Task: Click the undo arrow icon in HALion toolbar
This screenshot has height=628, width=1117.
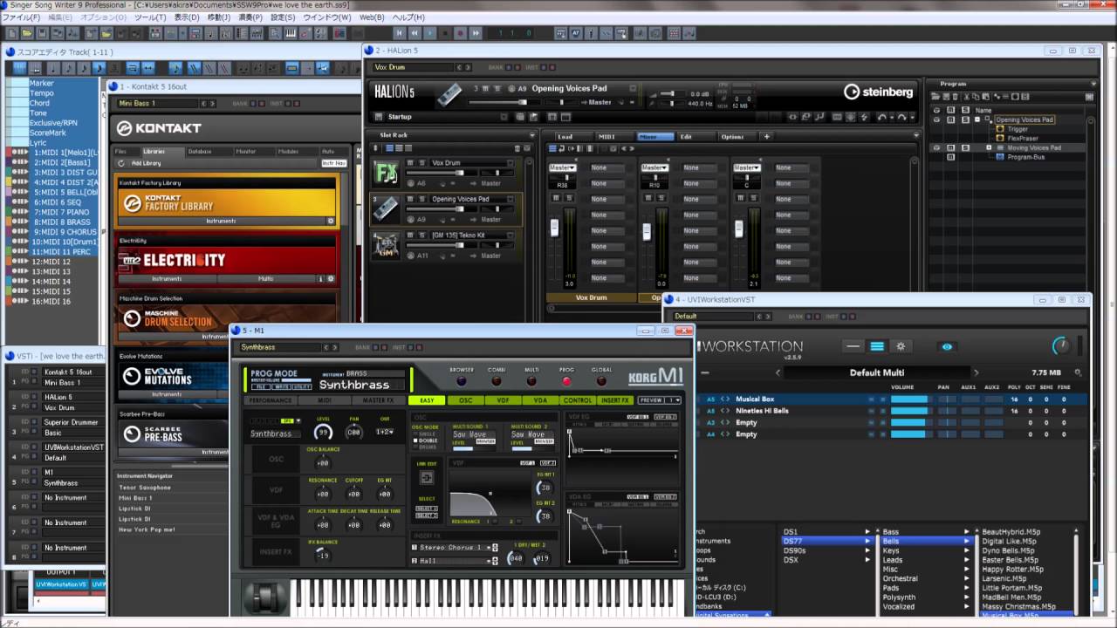Action: coord(882,117)
